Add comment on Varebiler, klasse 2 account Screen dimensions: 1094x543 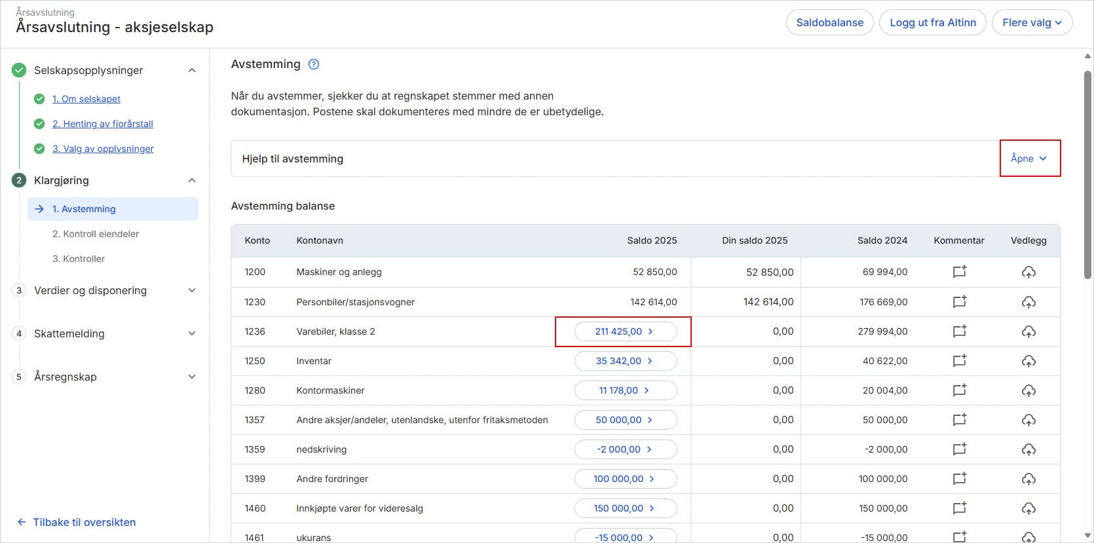[x=959, y=331]
